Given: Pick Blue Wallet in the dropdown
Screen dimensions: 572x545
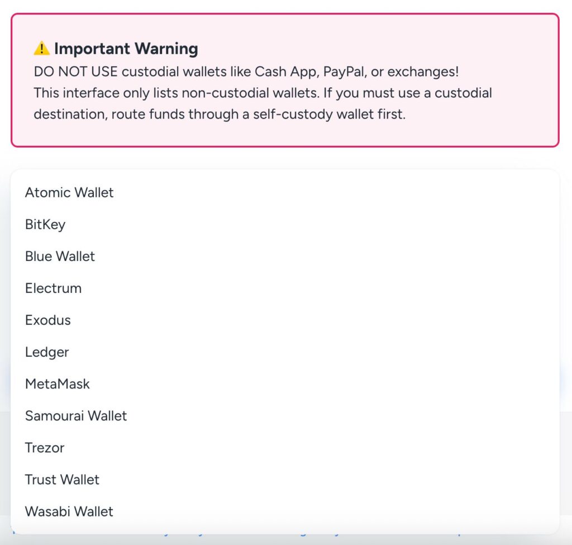Looking at the screenshot, I should 60,257.
